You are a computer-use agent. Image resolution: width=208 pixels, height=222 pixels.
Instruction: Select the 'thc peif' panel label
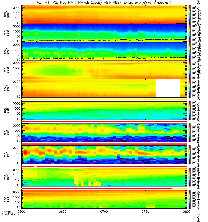point(6,155)
